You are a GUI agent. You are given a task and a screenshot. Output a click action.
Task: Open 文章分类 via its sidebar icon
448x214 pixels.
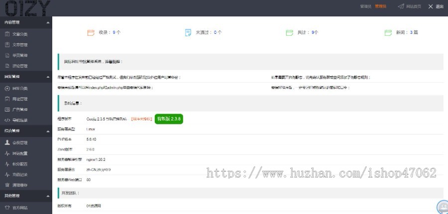7,34
